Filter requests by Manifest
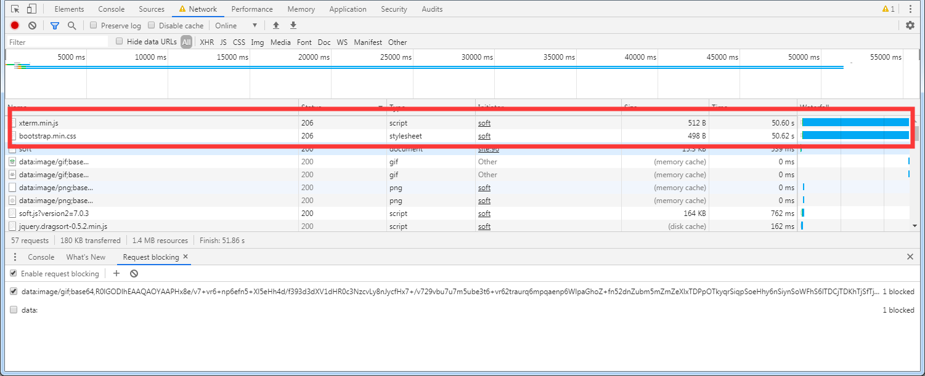 (x=368, y=42)
